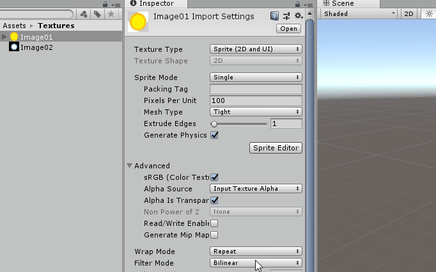Click the Open button
The image size is (436, 272).
(x=288, y=29)
